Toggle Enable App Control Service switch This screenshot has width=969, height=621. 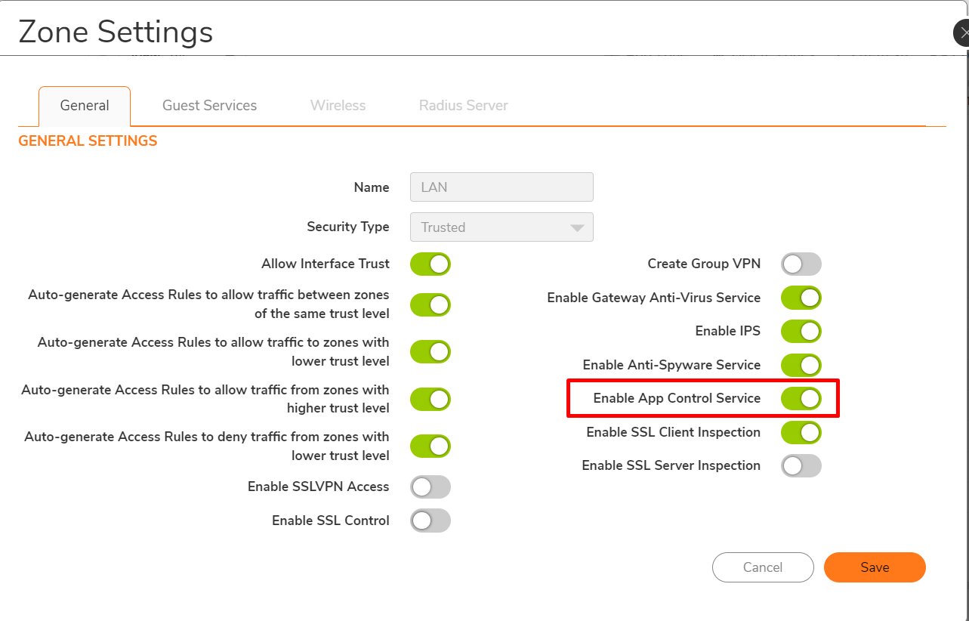801,398
